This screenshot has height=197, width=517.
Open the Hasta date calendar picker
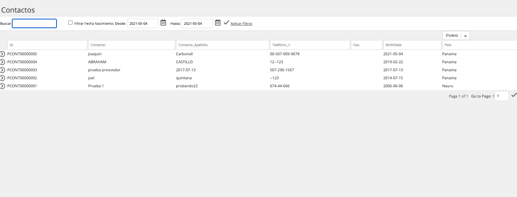click(218, 23)
